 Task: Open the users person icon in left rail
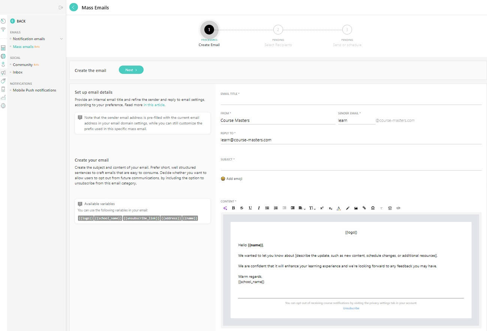3,64
